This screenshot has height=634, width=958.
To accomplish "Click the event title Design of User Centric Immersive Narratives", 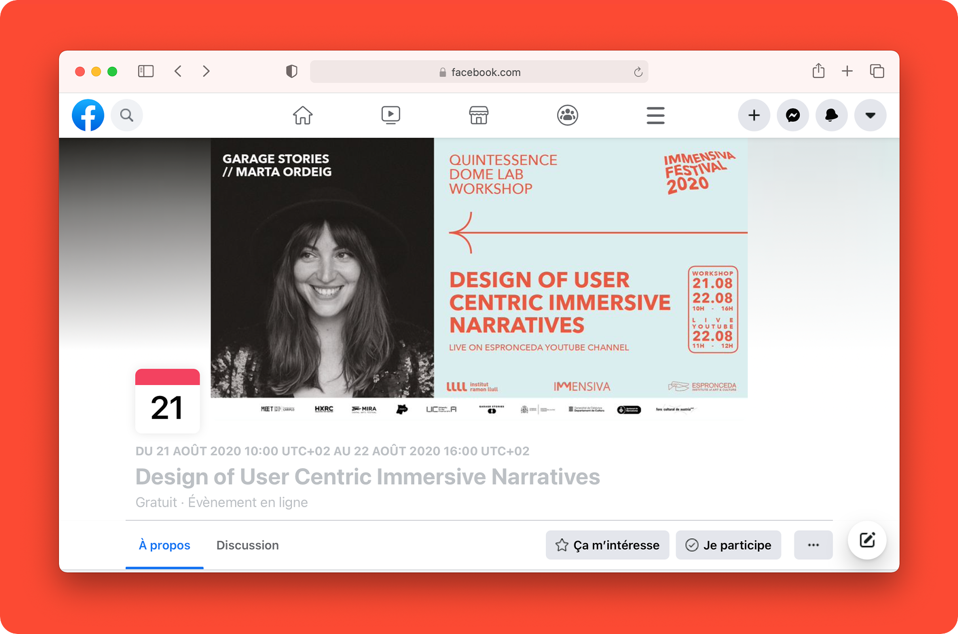I will [x=368, y=477].
